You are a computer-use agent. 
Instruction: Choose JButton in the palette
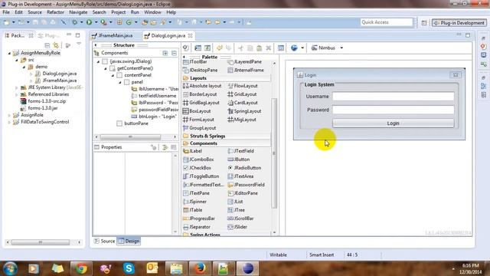(238, 159)
